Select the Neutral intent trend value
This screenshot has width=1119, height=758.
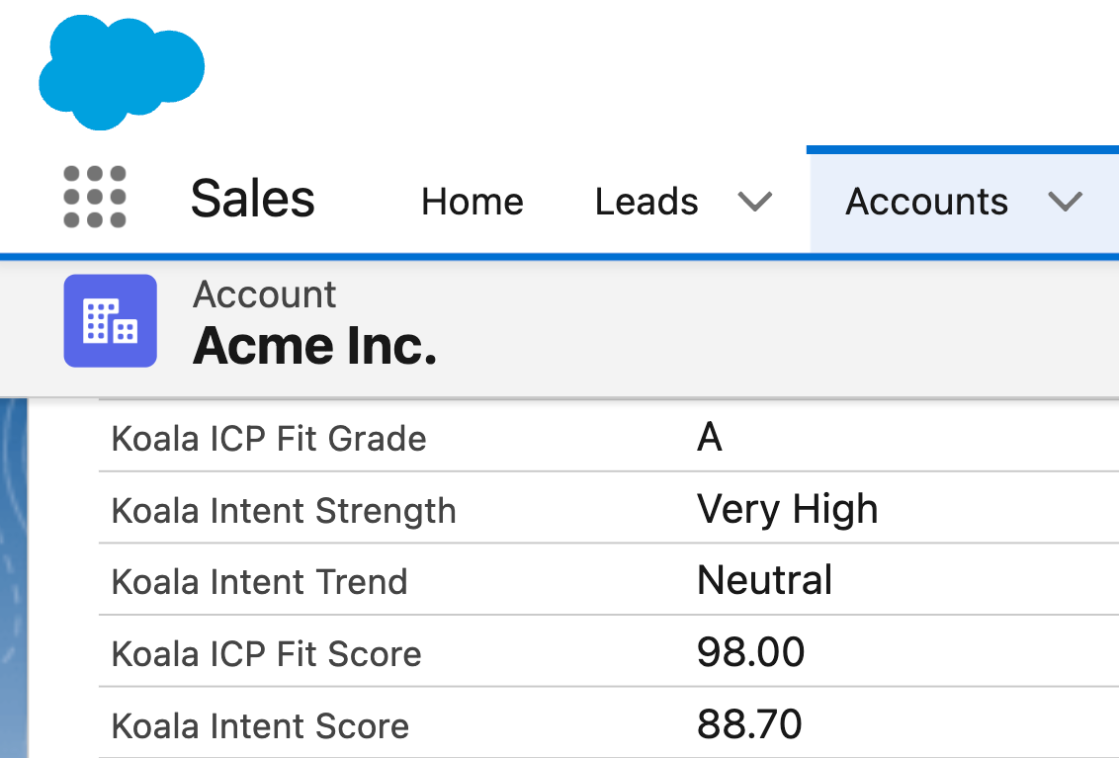(764, 579)
